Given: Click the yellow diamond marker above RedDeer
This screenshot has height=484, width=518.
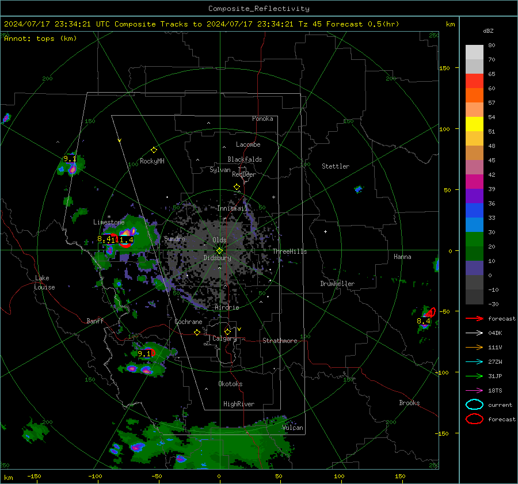Looking at the screenshot, I should [x=237, y=187].
